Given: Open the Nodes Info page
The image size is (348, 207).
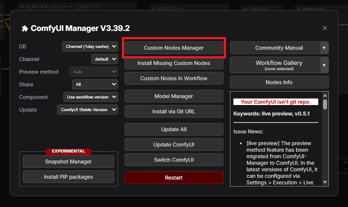Looking at the screenshot, I should click(x=279, y=82).
